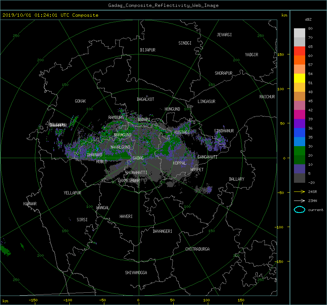This screenshot has width=327, height=305.
Task: Click the SINDHANUR city label
Action: click(x=224, y=131)
